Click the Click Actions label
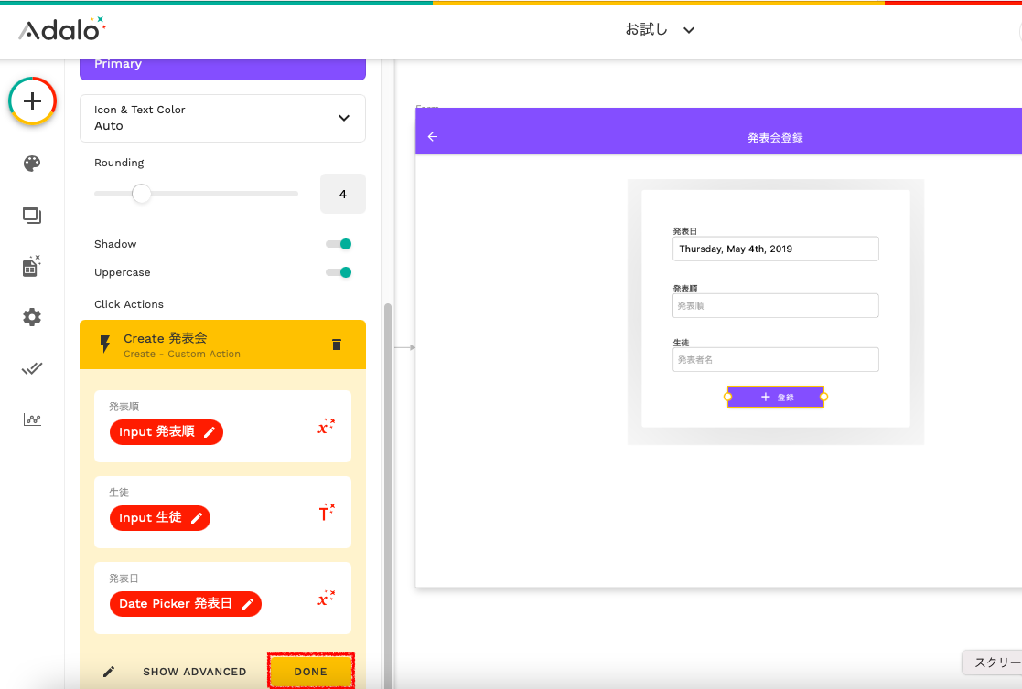Viewport: 1022px width, 689px height. point(129,304)
